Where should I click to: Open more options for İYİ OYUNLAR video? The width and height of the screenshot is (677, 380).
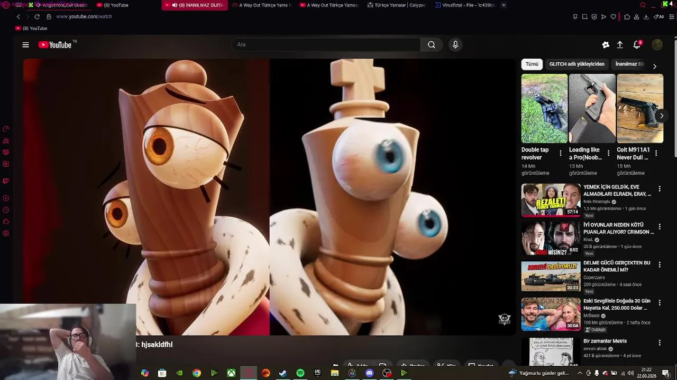(659, 227)
